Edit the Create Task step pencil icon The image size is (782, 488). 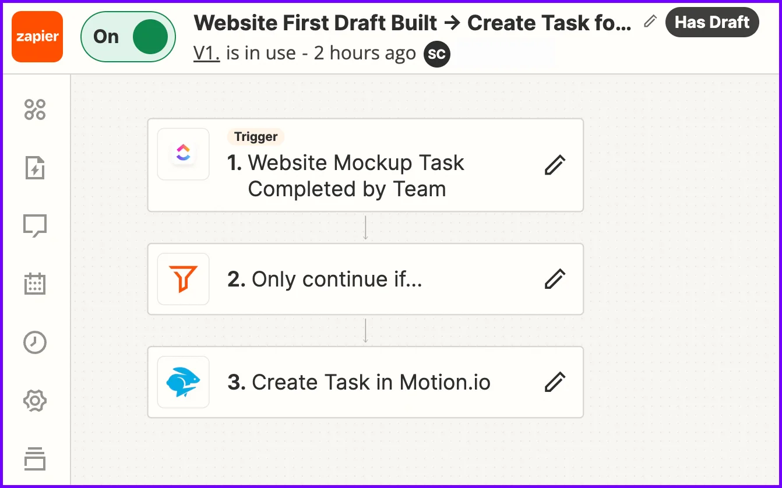[554, 382]
